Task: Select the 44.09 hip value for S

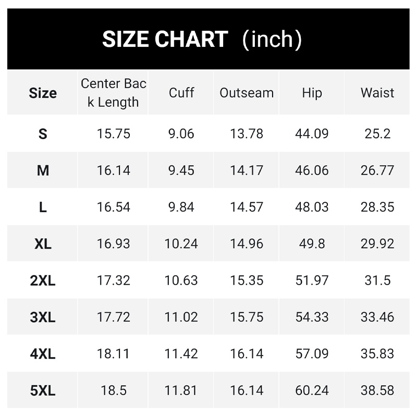Action: 312,133
